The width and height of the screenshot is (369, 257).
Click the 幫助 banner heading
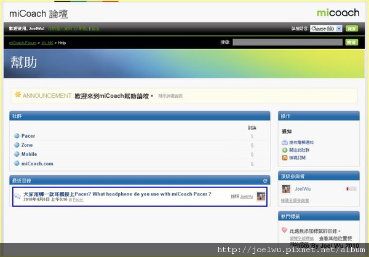point(23,62)
